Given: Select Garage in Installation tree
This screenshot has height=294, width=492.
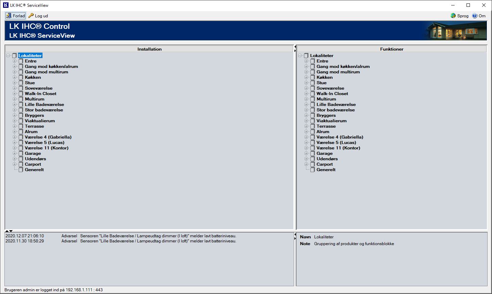Looking at the screenshot, I should tap(33, 153).
